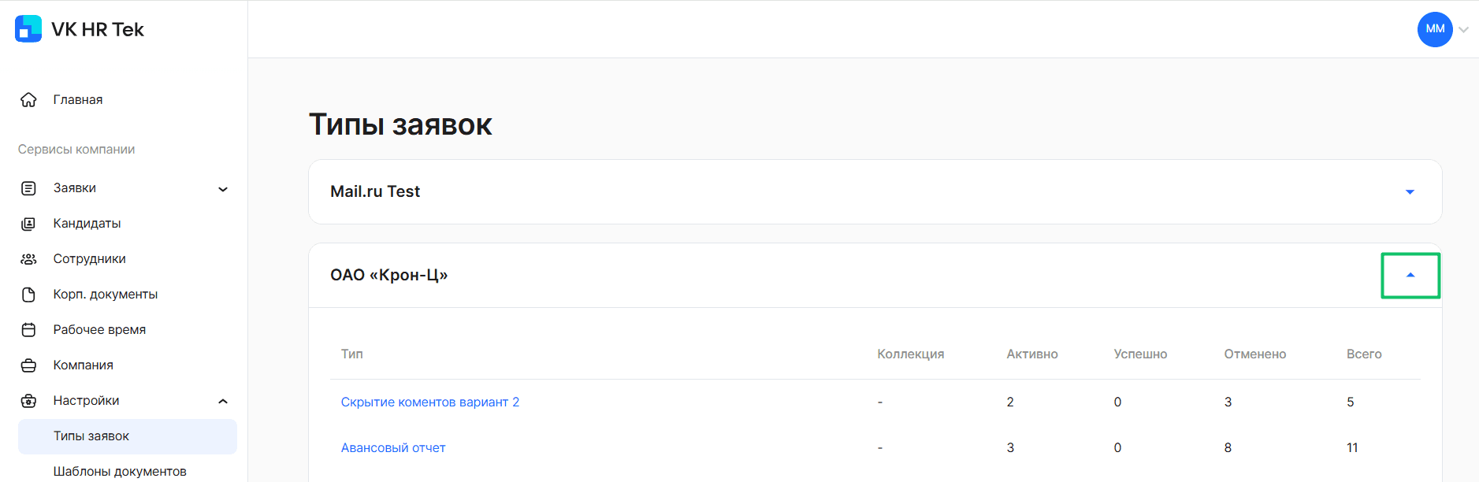Open account menu arrow beside avatar

click(1463, 30)
